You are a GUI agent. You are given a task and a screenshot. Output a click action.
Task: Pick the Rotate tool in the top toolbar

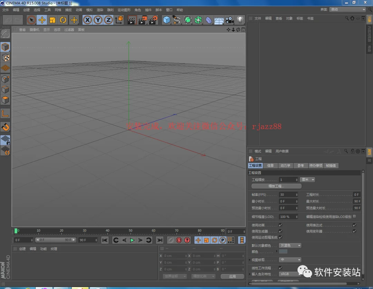[63, 20]
